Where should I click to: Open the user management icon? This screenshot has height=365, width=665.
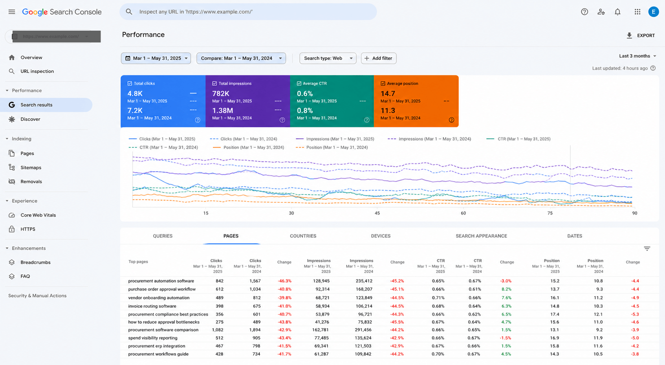(601, 12)
